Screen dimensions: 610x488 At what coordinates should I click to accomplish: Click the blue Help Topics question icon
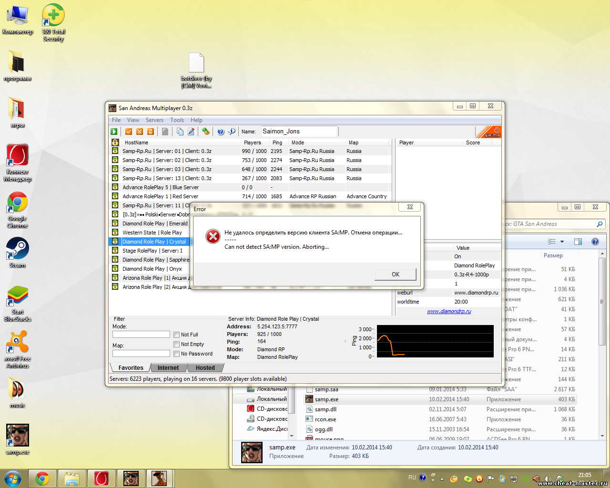point(221,132)
